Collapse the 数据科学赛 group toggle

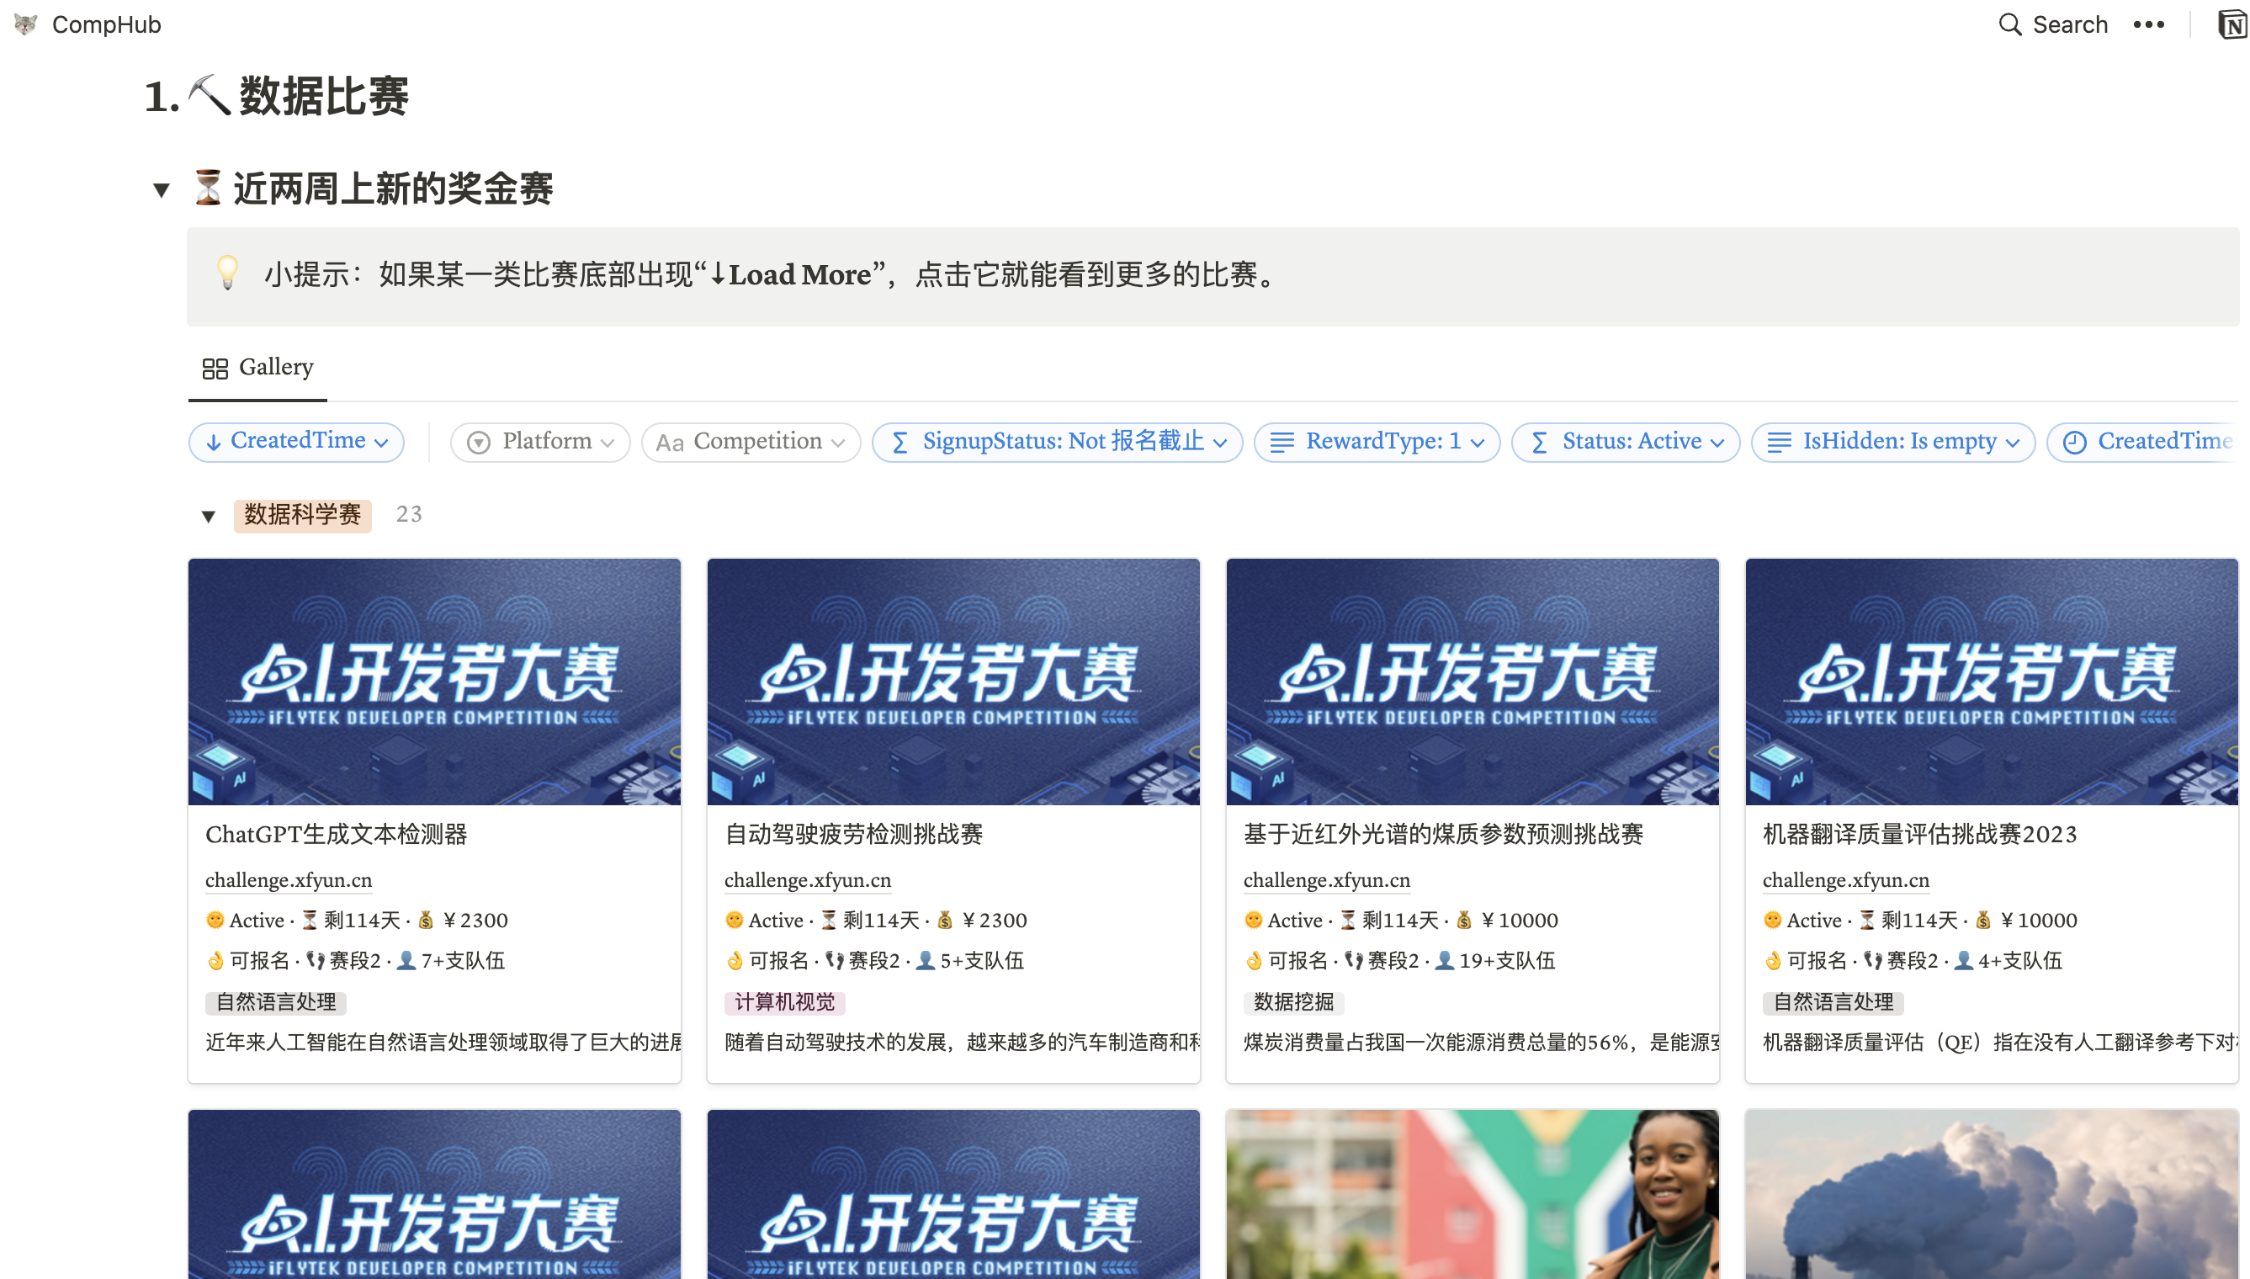(x=208, y=516)
